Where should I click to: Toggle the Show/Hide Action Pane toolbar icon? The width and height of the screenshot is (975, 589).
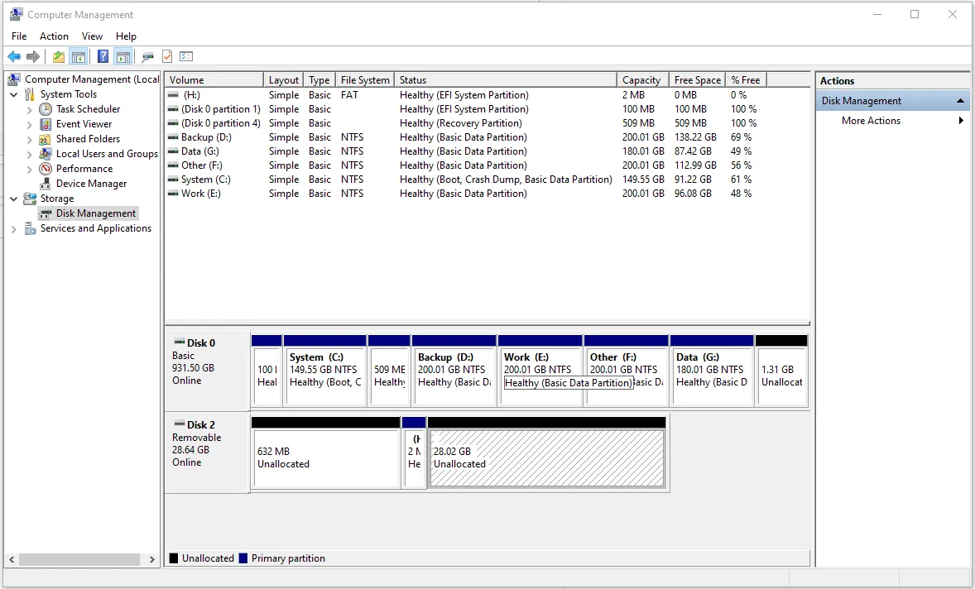123,56
